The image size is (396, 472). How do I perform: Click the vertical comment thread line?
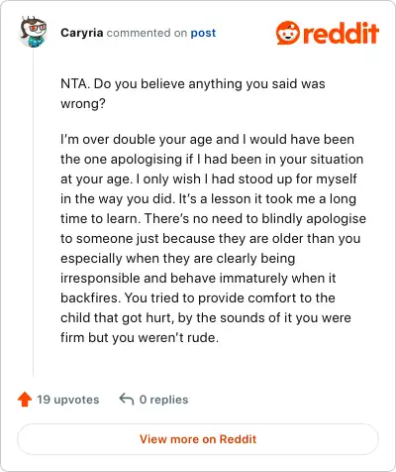34,213
